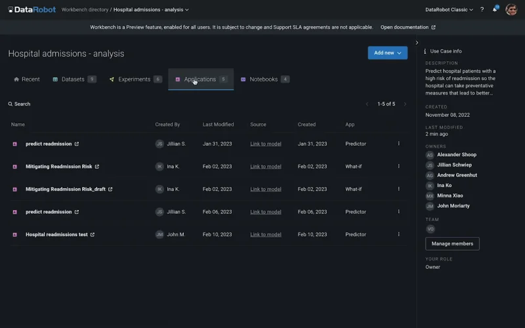This screenshot has height=328, width=525.
Task: Click the help question mark icon
Action: click(x=482, y=10)
